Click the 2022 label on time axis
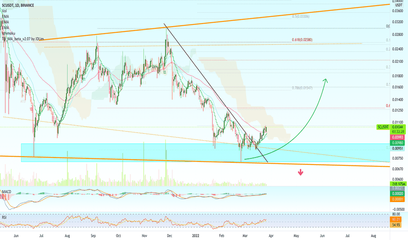The image size is (408, 240). coord(195,236)
